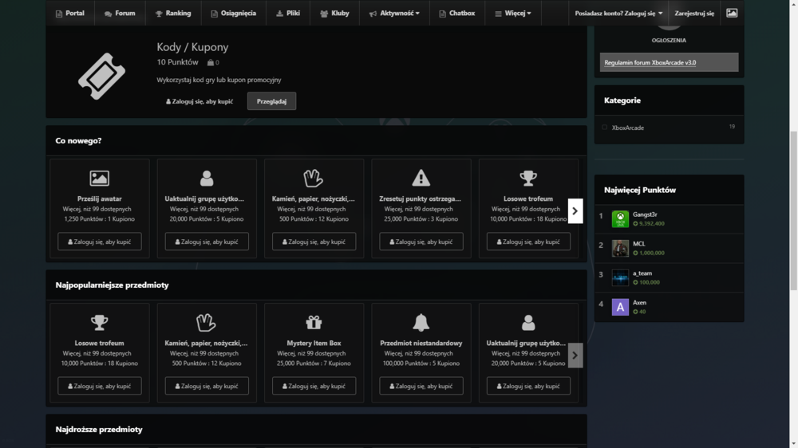The height and width of the screenshot is (448, 798).
Task: Click the warning triangle icon for Zresetuj punkty
Action: [421, 178]
